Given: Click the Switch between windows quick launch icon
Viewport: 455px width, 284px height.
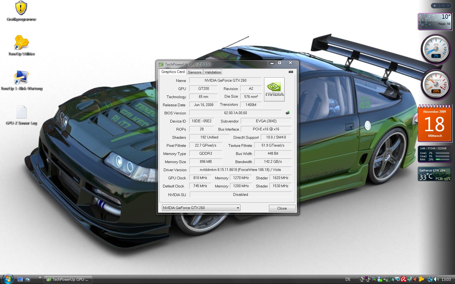Looking at the screenshot, I should [x=28, y=279].
